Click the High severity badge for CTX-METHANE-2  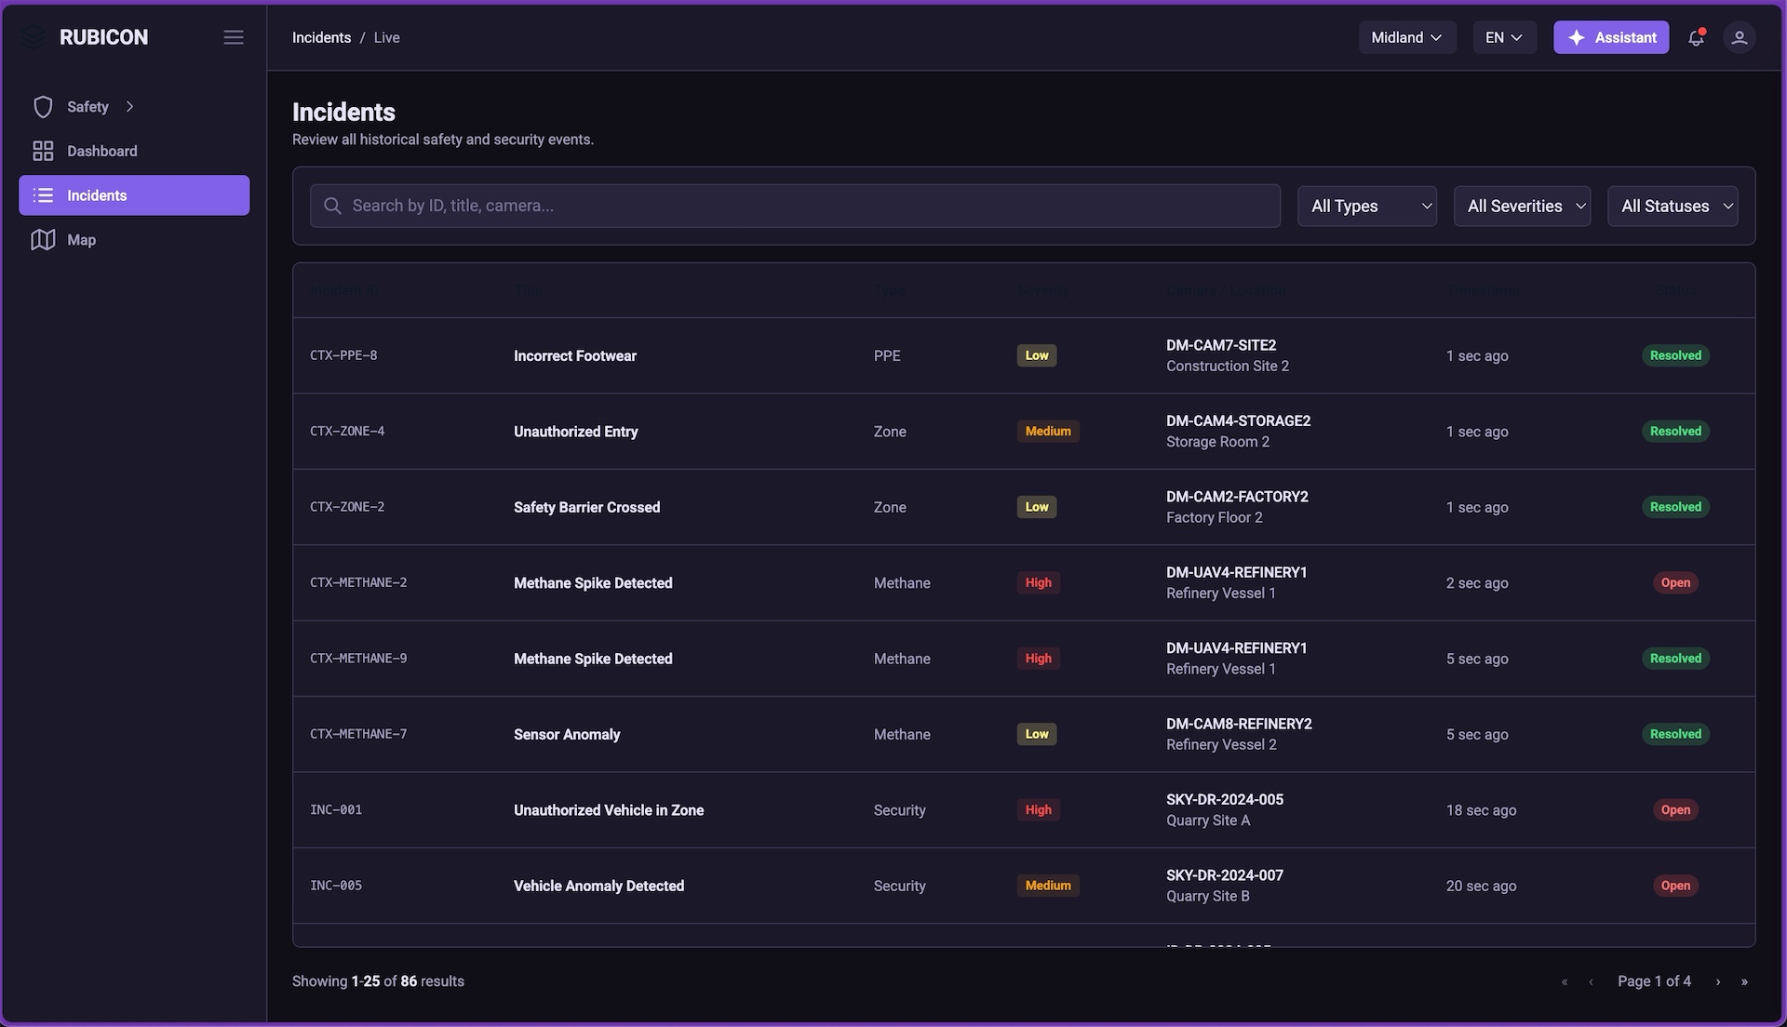(x=1038, y=582)
